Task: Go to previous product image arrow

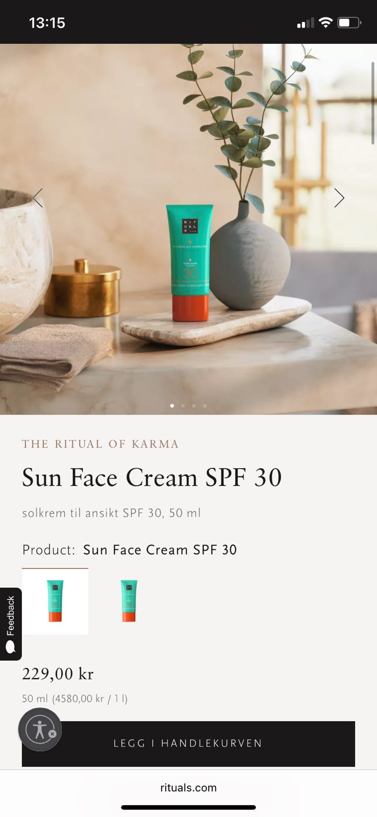Action: pos(38,198)
